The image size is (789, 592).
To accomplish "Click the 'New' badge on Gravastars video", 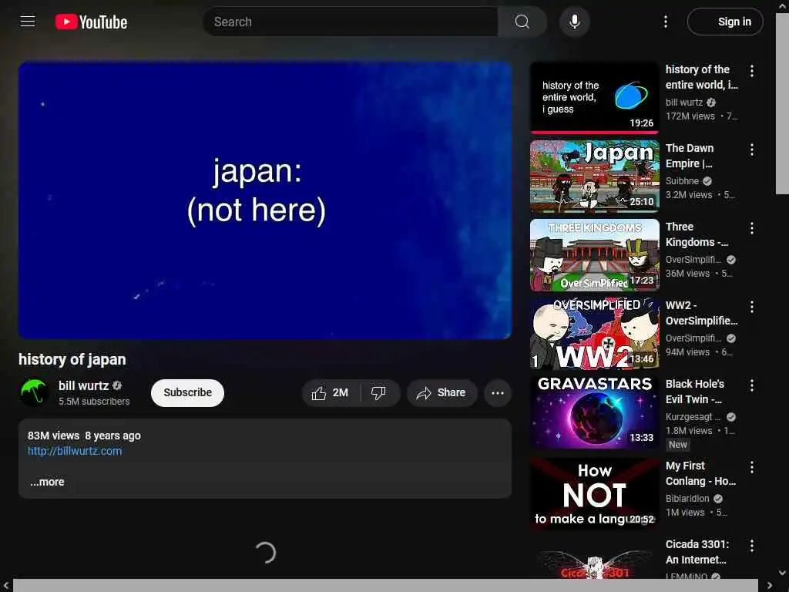I will [678, 445].
